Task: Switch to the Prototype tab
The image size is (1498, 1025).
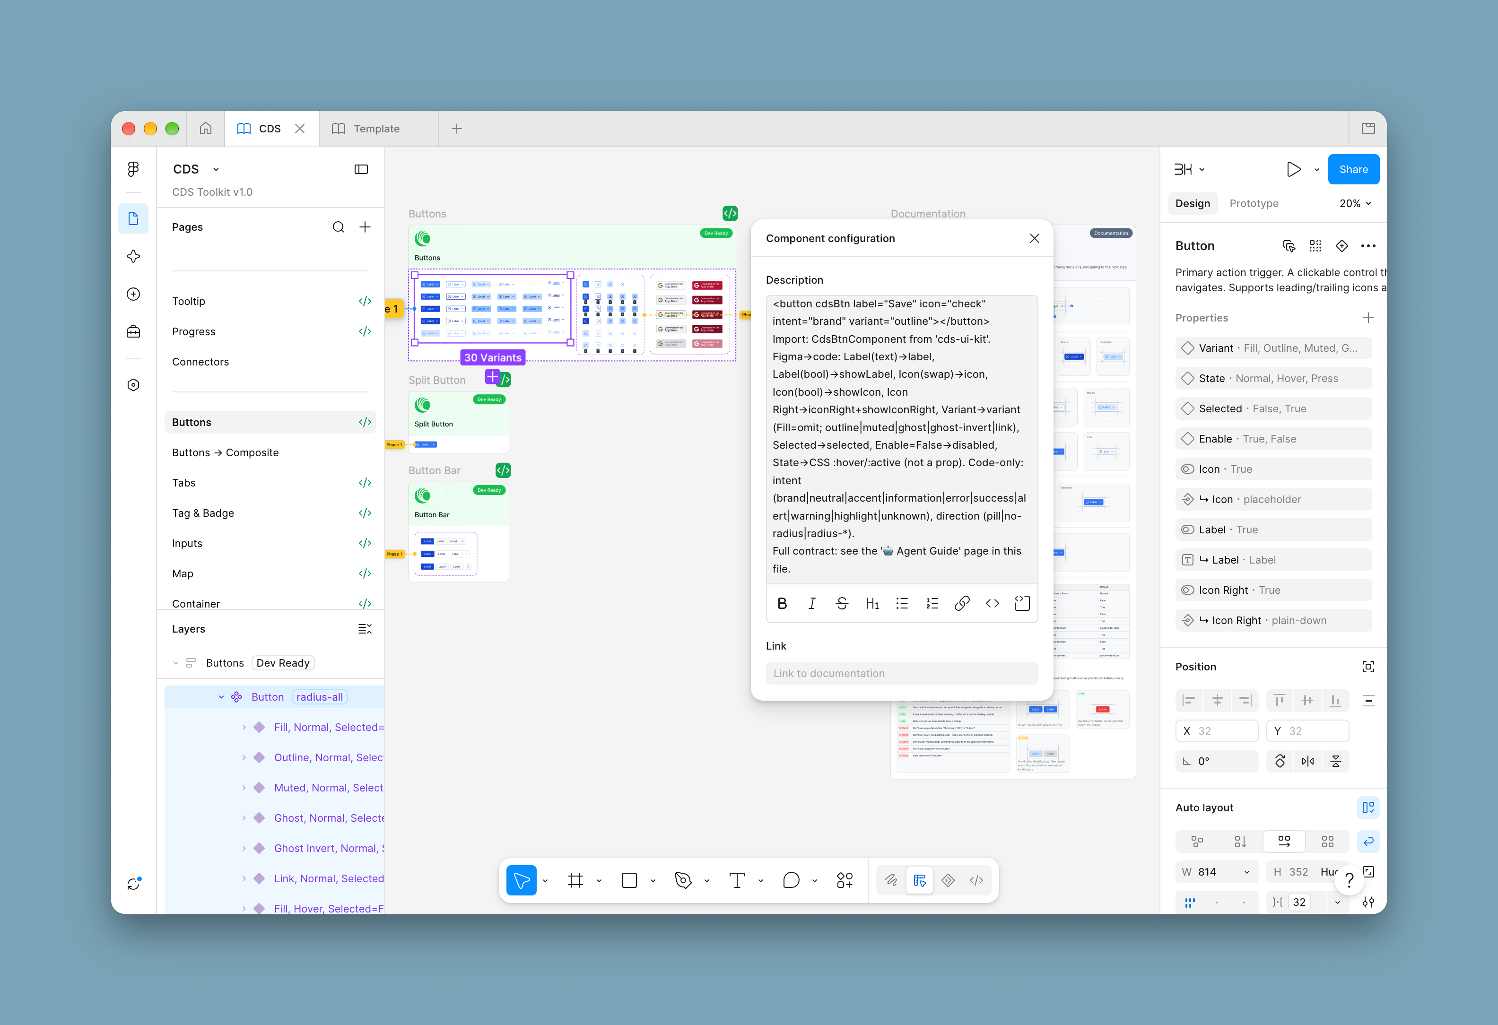Action: pos(1254,204)
